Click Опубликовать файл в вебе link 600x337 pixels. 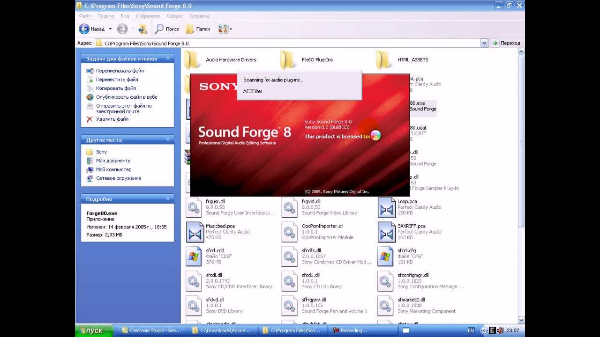coord(127,97)
